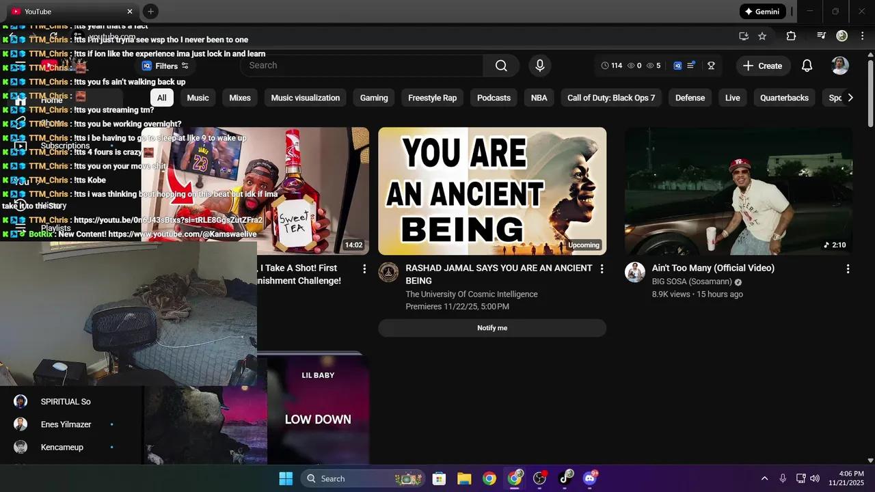Select the Quarterbacks chip

[784, 98]
